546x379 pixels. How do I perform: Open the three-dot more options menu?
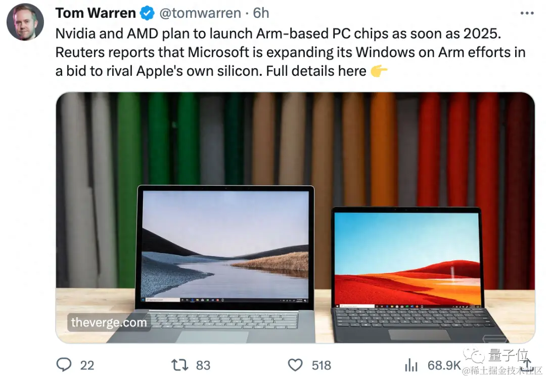[x=527, y=13]
